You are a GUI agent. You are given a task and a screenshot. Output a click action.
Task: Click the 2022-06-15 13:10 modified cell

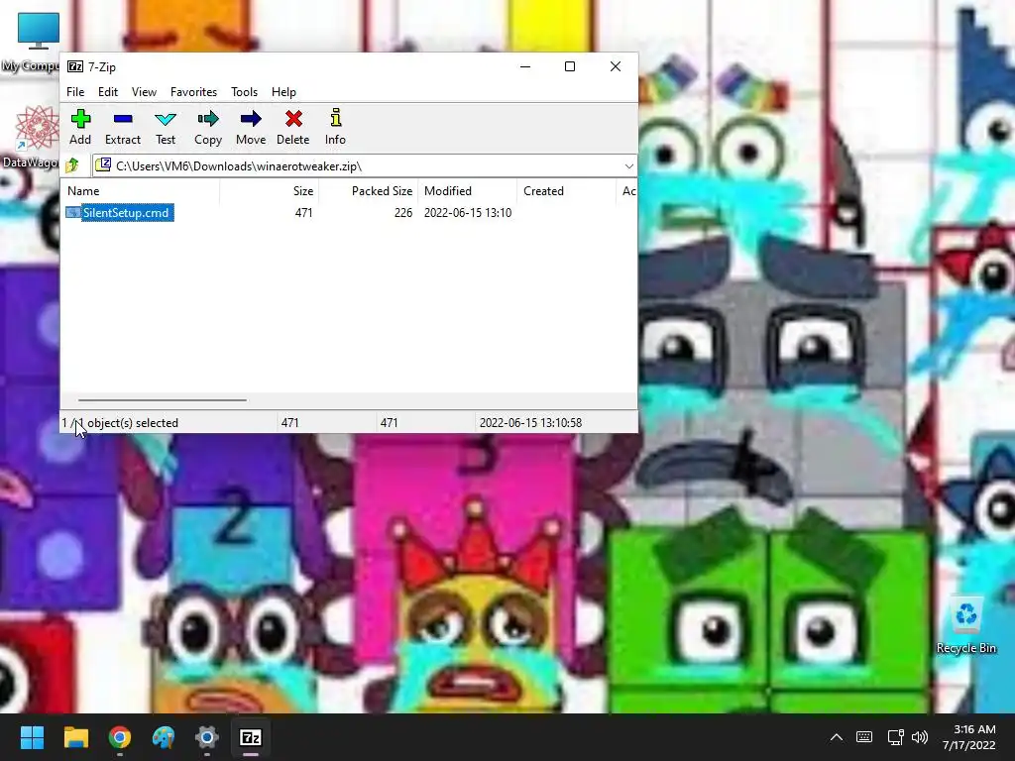click(x=468, y=213)
